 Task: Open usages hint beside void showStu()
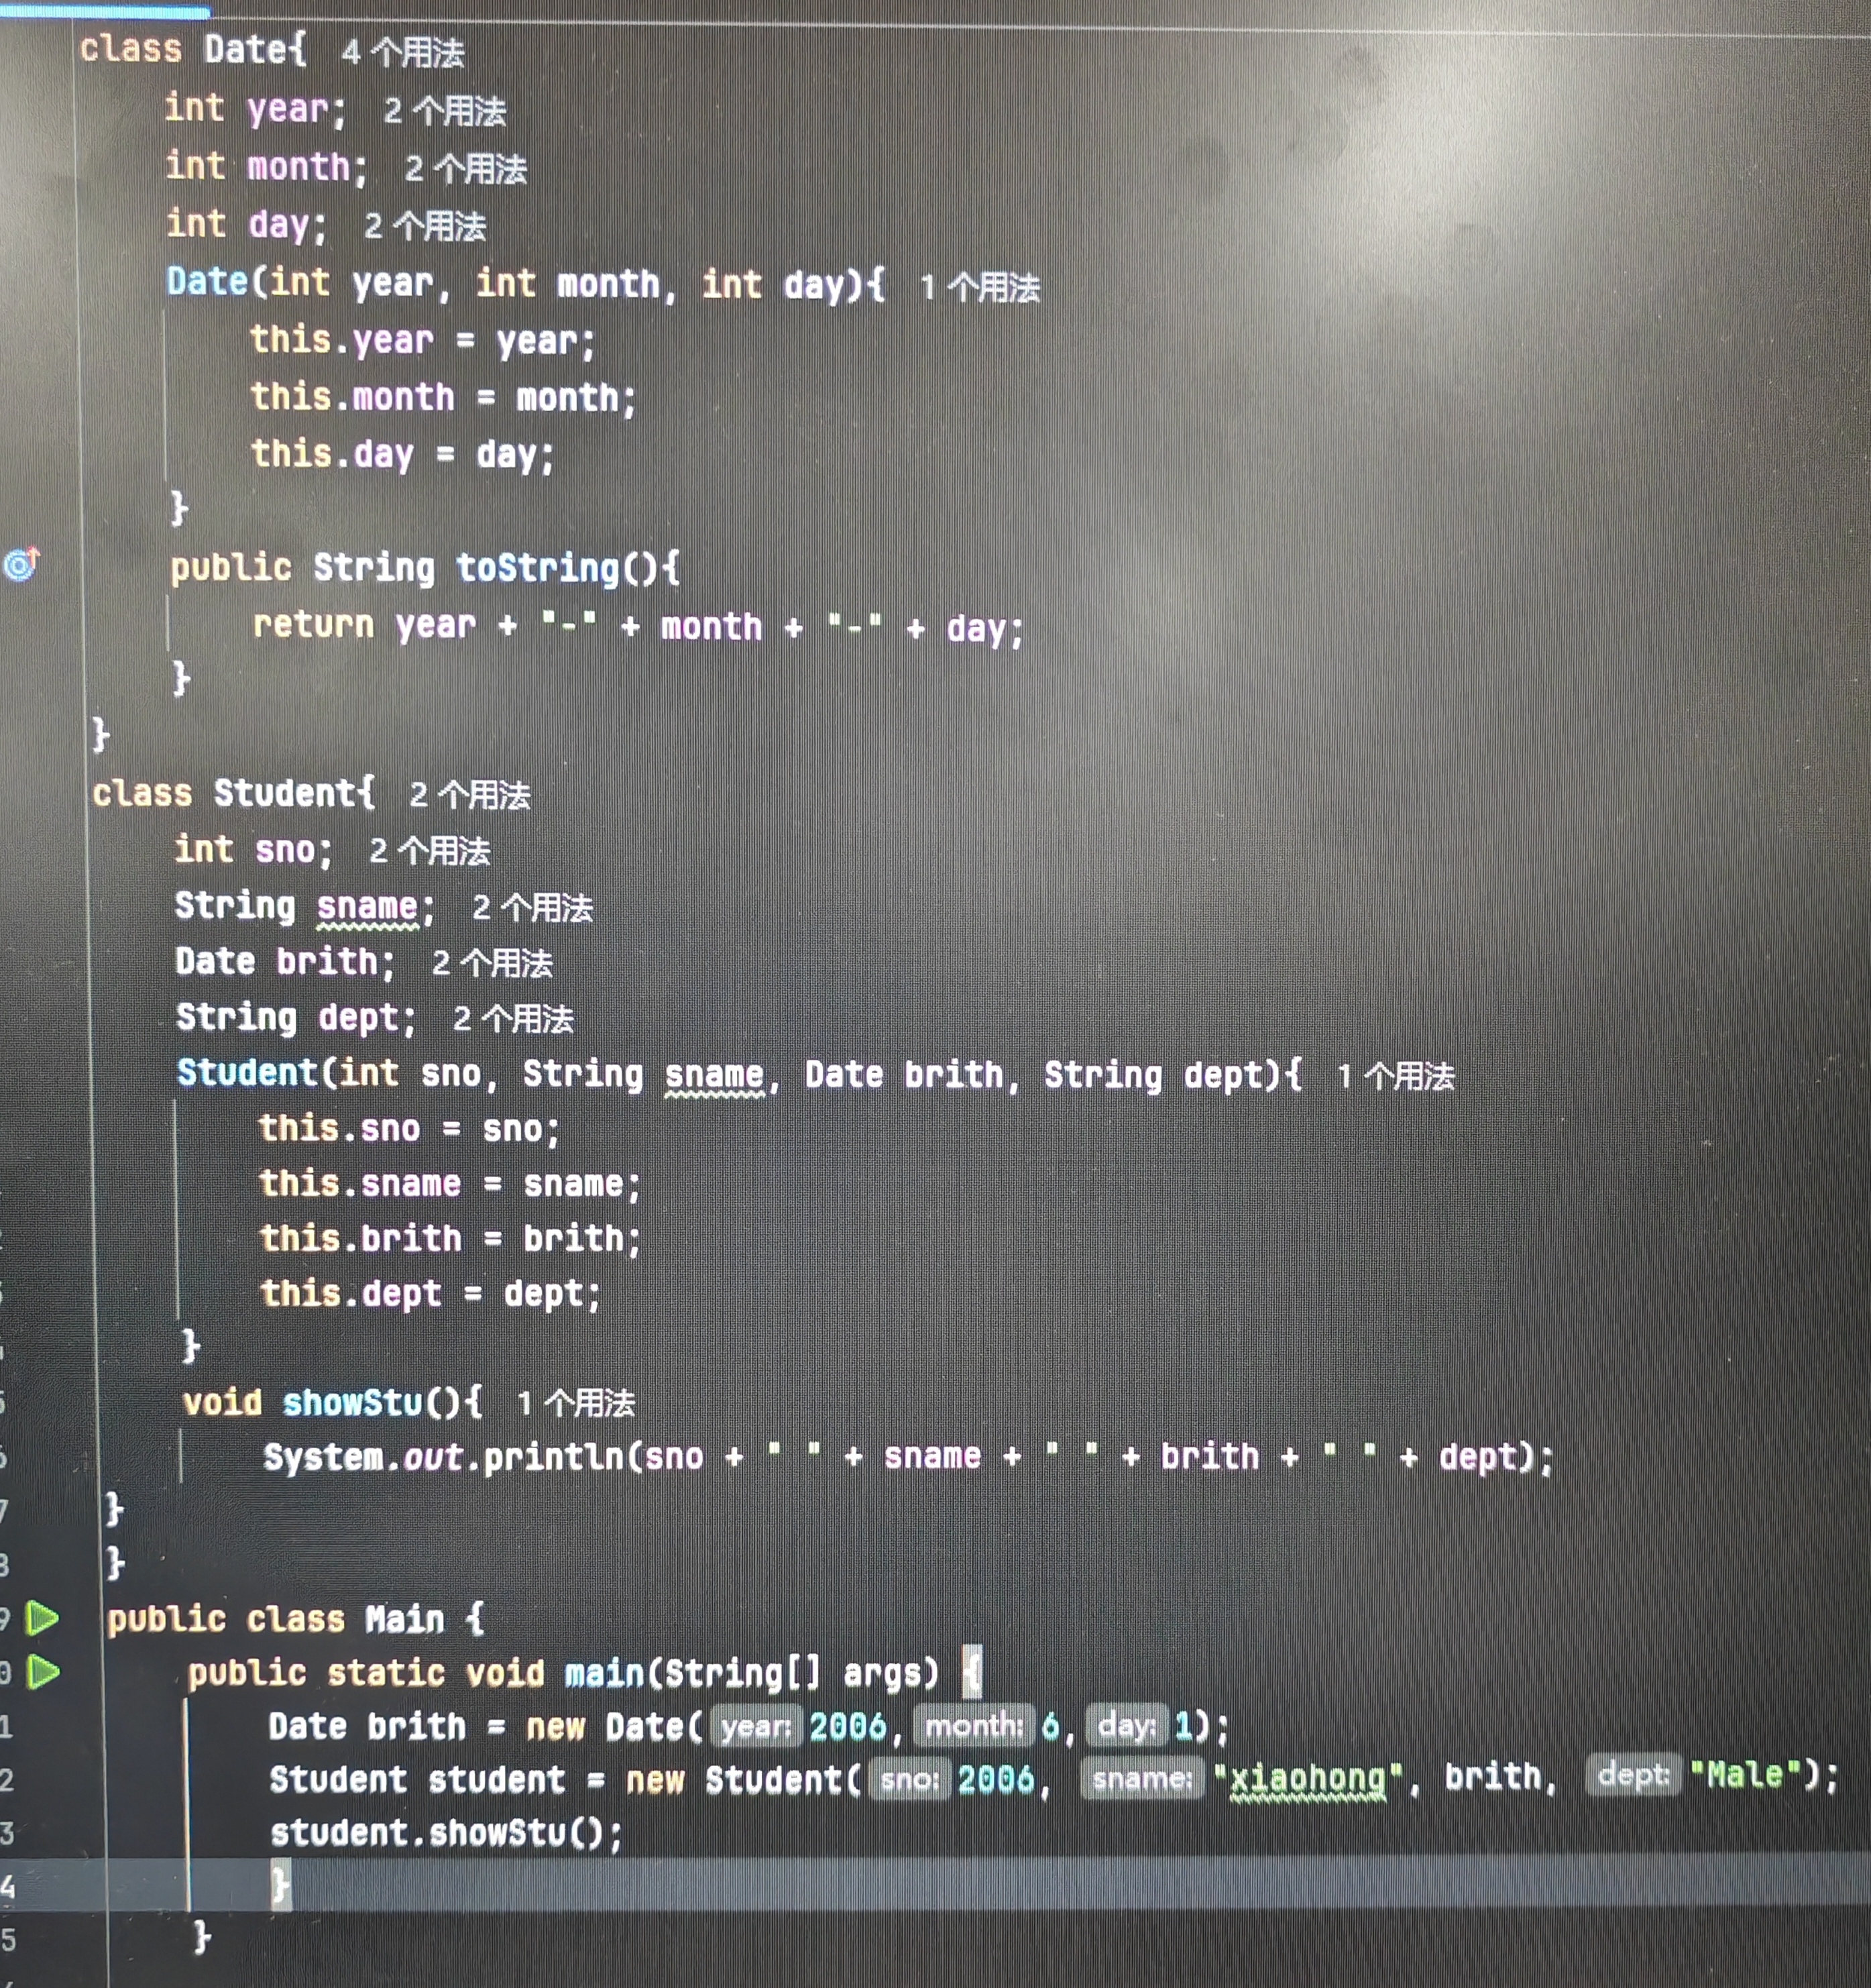click(576, 1403)
